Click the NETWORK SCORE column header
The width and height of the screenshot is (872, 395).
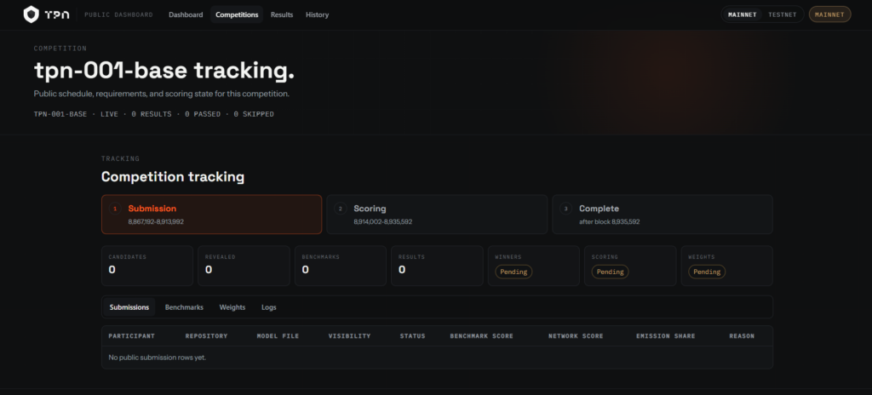(x=576, y=336)
